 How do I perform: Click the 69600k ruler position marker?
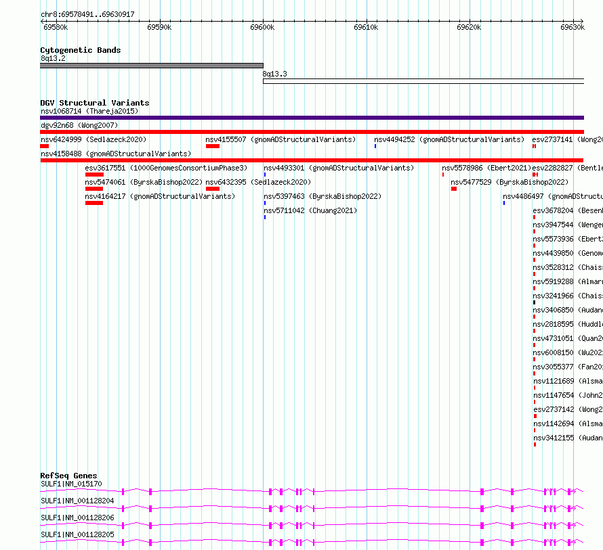point(262,27)
